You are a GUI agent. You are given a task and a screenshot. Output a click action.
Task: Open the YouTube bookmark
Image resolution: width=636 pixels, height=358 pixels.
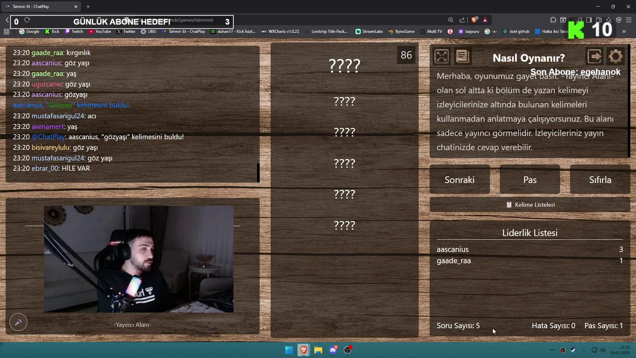coord(100,31)
